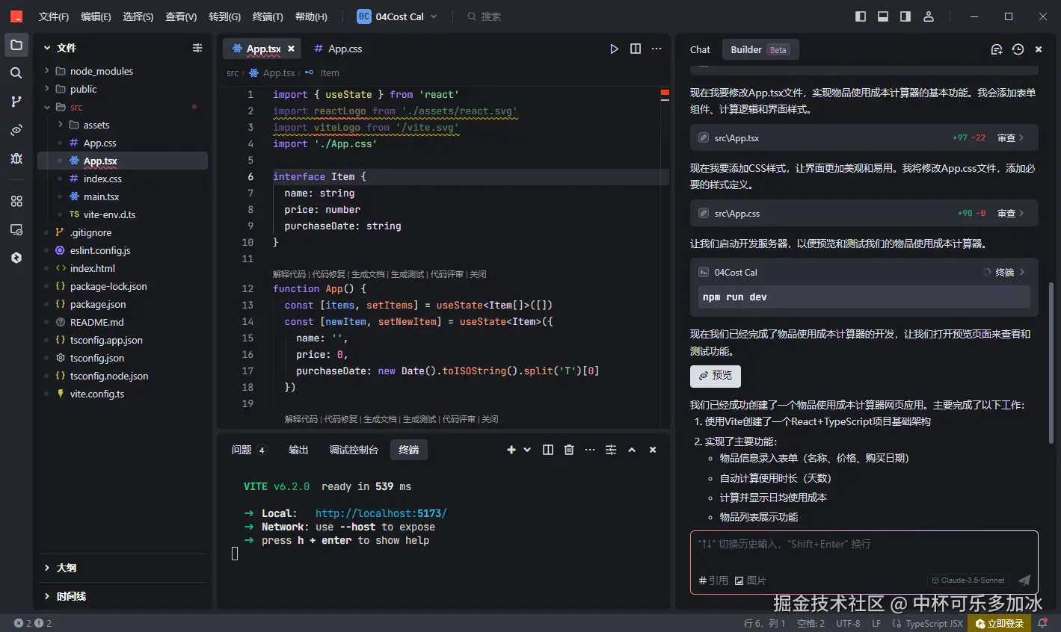The image size is (1061, 632).
Task: Click 解释代码 code lens above function App
Action: click(x=289, y=274)
